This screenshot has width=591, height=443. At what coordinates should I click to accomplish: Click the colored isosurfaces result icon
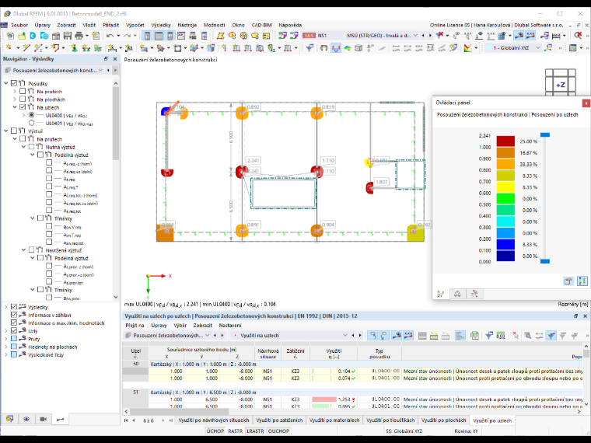click(x=347, y=48)
